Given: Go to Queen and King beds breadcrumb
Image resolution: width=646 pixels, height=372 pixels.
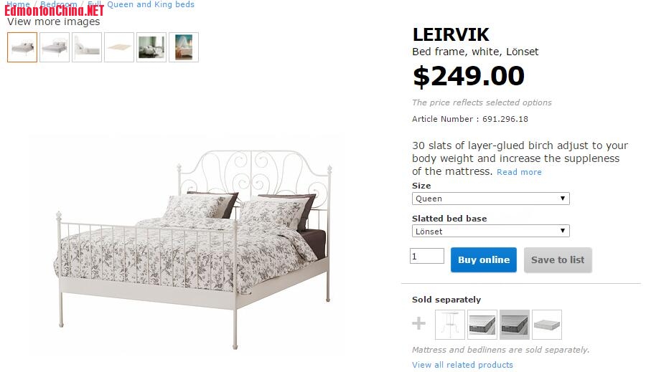Looking at the screenshot, I should tap(151, 4).
